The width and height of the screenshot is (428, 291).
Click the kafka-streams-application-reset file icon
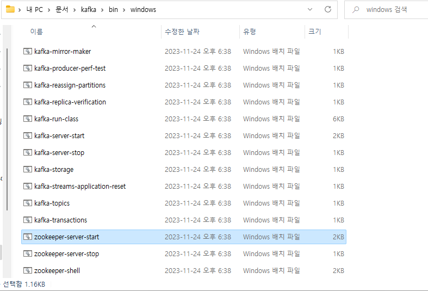tap(28, 186)
